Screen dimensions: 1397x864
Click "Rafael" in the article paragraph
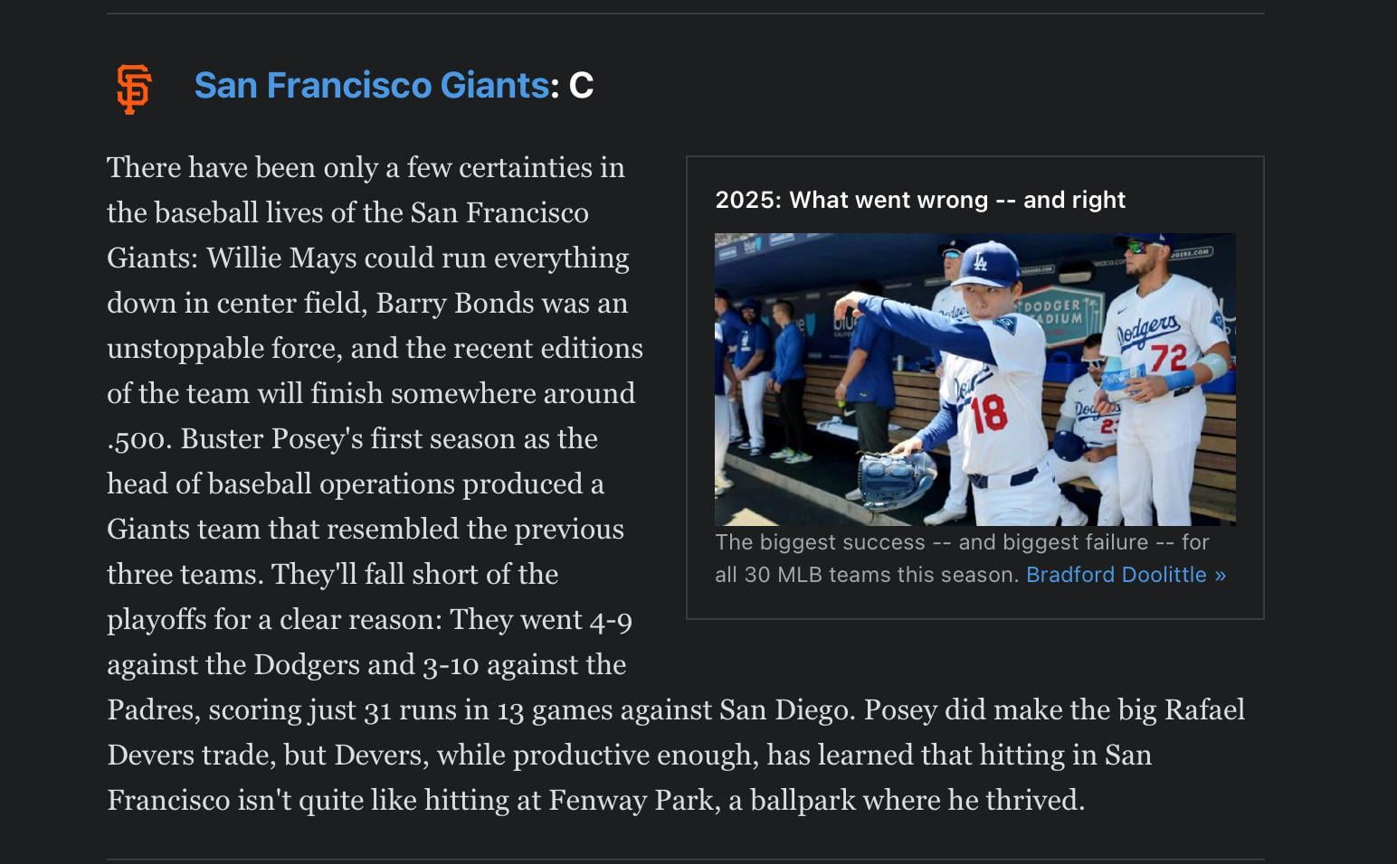[x=1203, y=710]
